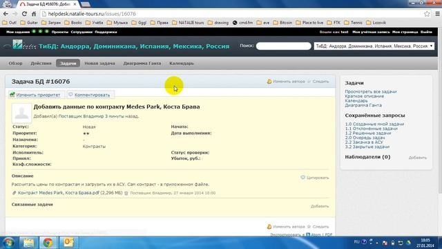The width and height of the screenshot is (442, 249).
Task: Open Моя учётная запись
Action: pos(371,32)
